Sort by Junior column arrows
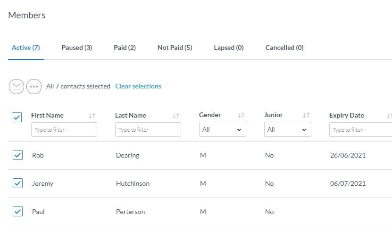The image size is (392, 230). point(306,116)
